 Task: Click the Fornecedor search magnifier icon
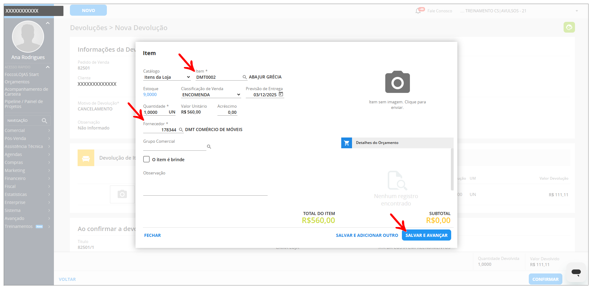181,130
